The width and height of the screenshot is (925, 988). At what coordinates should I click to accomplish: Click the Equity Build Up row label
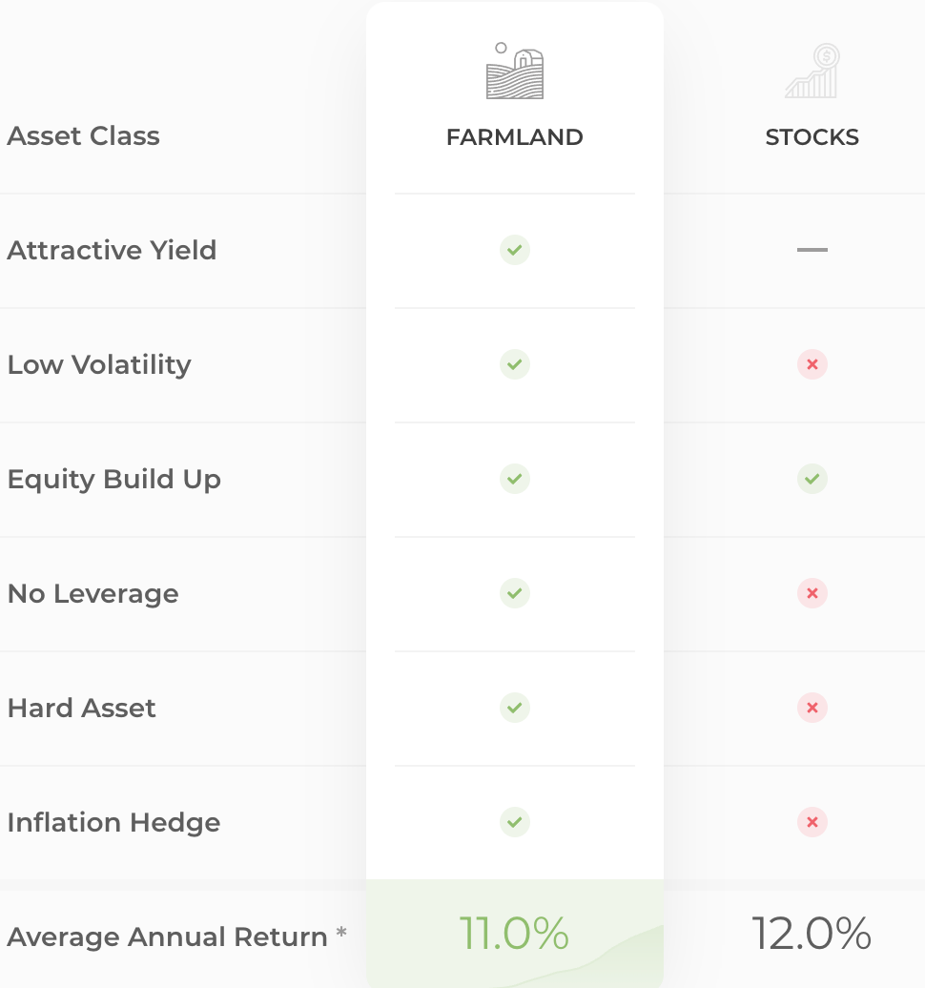[114, 480]
